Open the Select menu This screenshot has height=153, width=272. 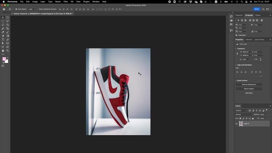[58, 2]
